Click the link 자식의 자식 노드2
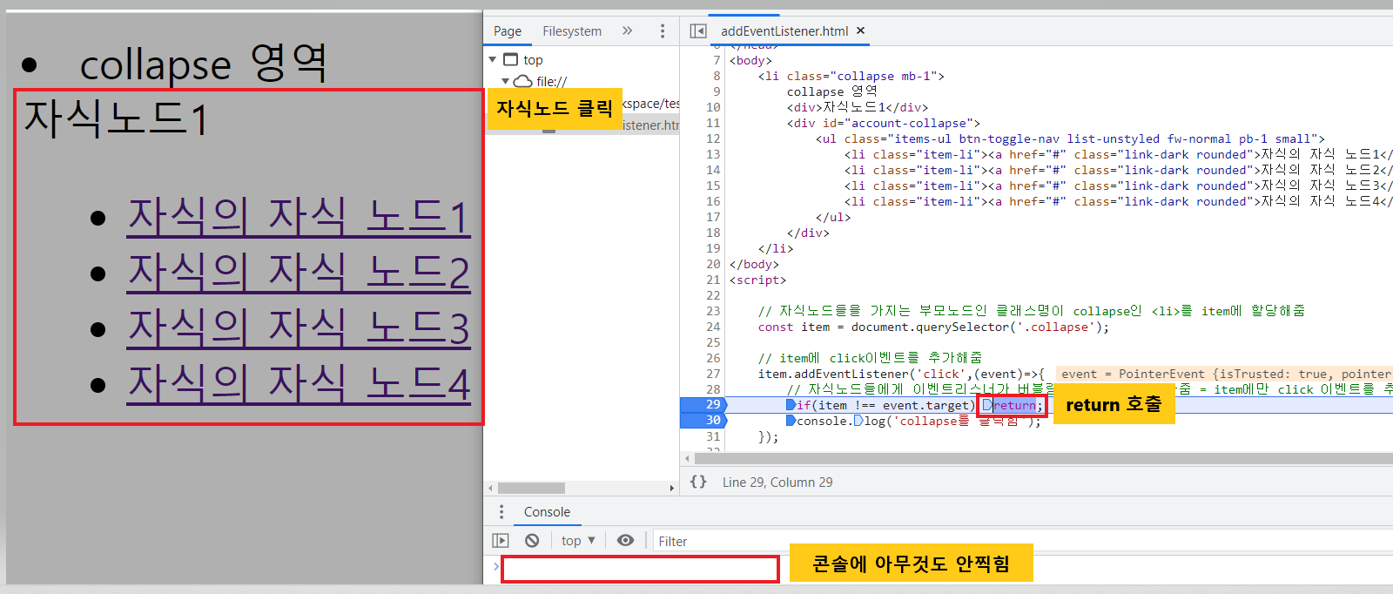 (299, 273)
